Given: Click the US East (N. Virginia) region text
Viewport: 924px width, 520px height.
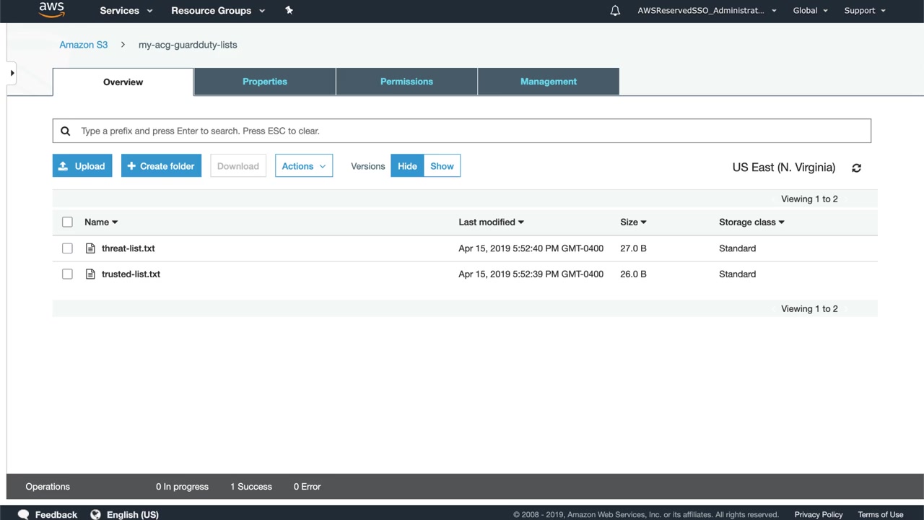Looking at the screenshot, I should tap(784, 168).
